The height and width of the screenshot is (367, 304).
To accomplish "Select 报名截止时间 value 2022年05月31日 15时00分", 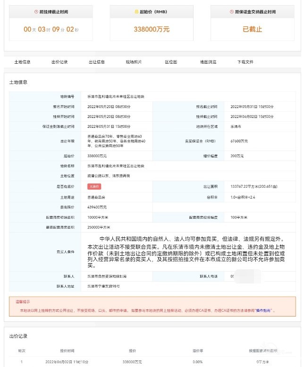I will coord(252,107).
